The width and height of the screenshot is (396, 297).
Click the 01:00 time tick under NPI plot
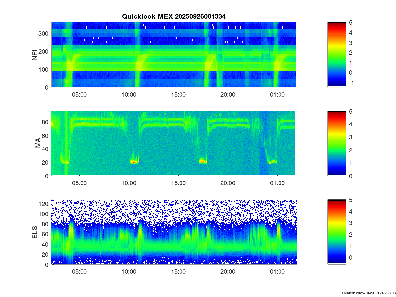click(277, 94)
